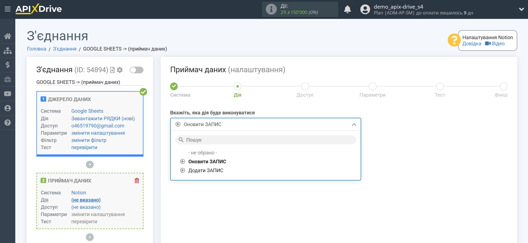Open the billing dollar sidebar icon
Viewport: 528px width, 243px height.
8,65
